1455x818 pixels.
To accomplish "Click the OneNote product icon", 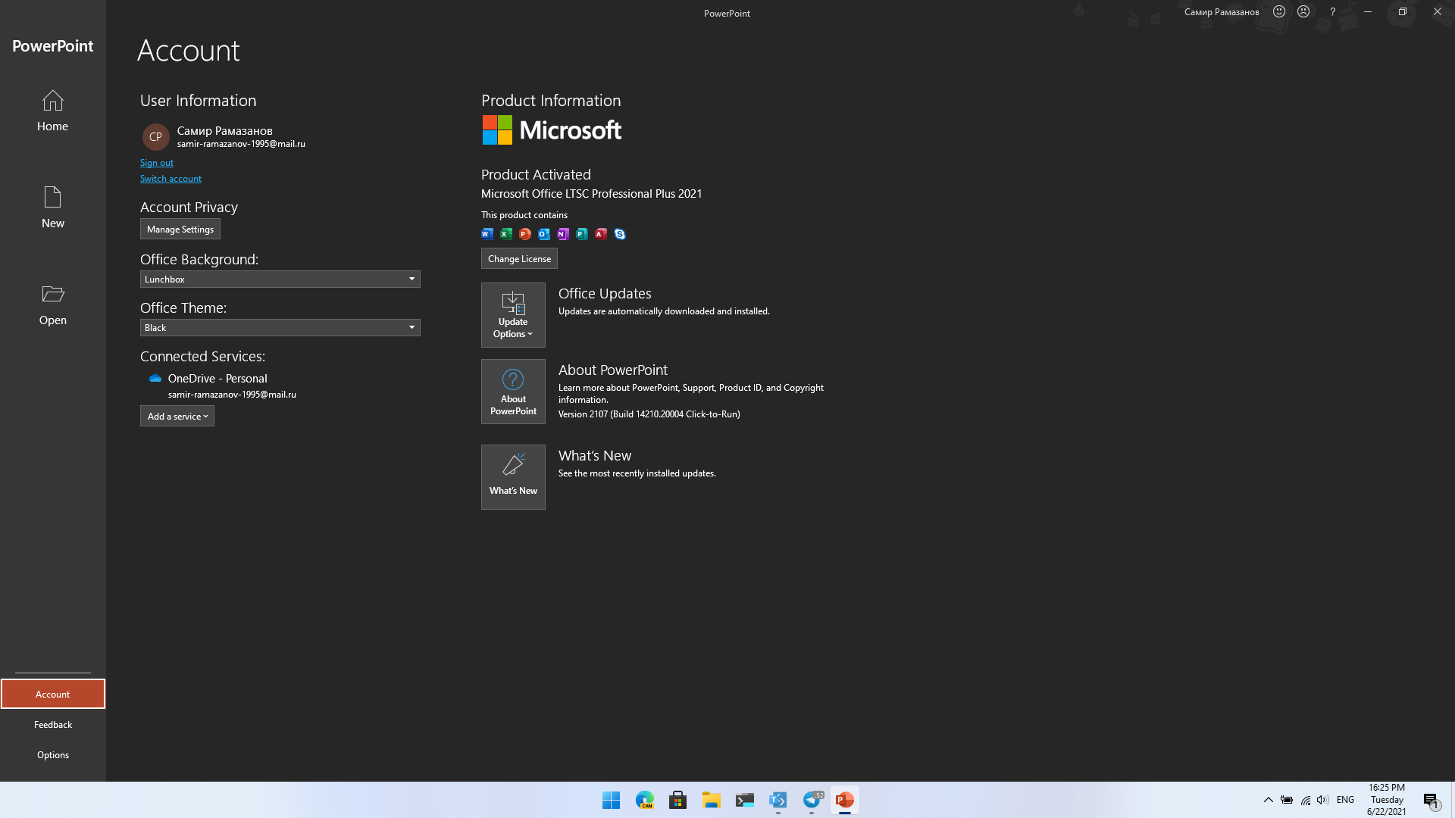I will click(x=563, y=234).
